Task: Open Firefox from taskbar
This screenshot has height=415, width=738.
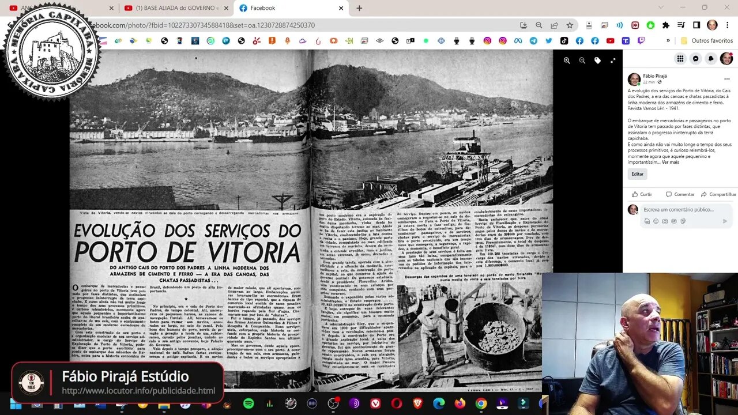Action: [x=460, y=403]
